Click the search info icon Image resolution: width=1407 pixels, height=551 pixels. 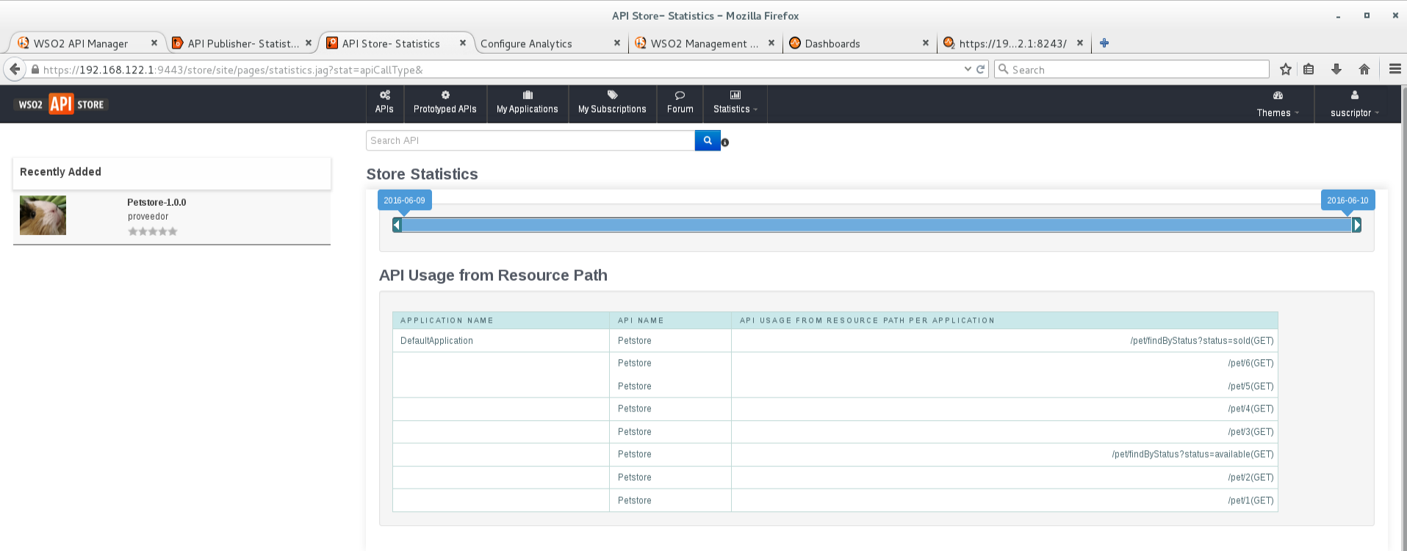point(725,143)
